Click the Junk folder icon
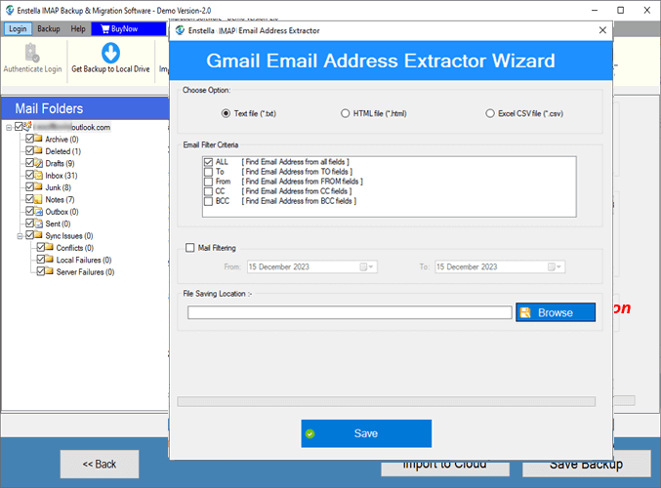 pos(38,186)
